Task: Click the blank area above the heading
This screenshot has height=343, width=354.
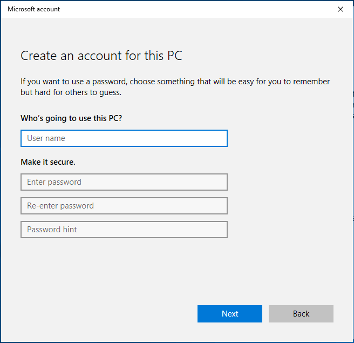Action: pos(176,33)
